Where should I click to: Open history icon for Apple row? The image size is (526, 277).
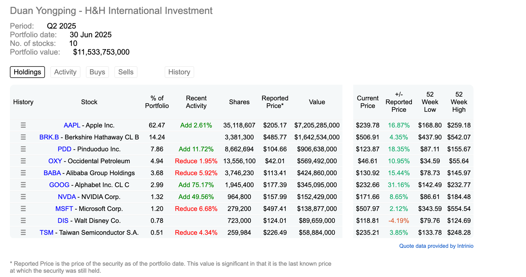[23, 125]
